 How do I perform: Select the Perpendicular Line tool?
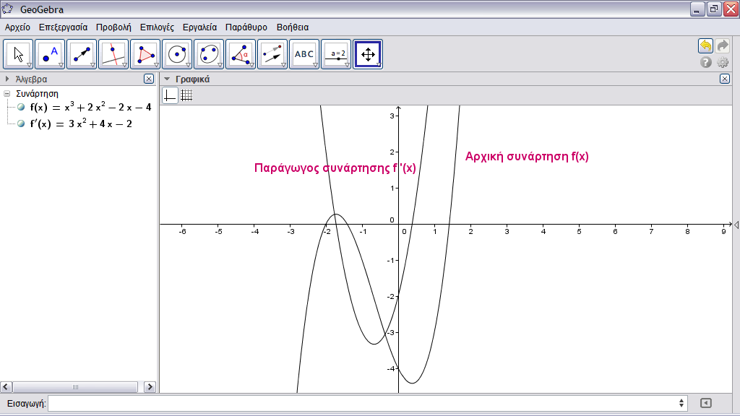pyautogui.click(x=113, y=54)
